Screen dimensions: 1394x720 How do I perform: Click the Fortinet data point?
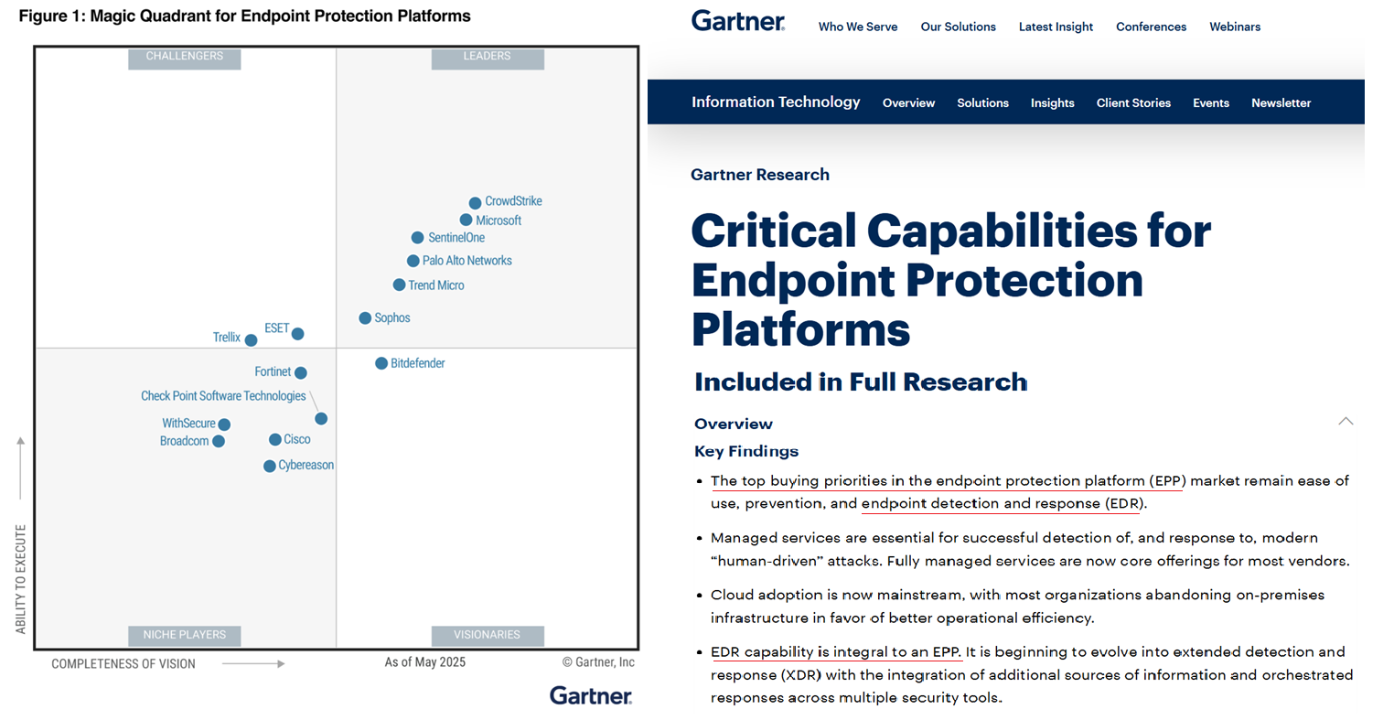coord(300,372)
